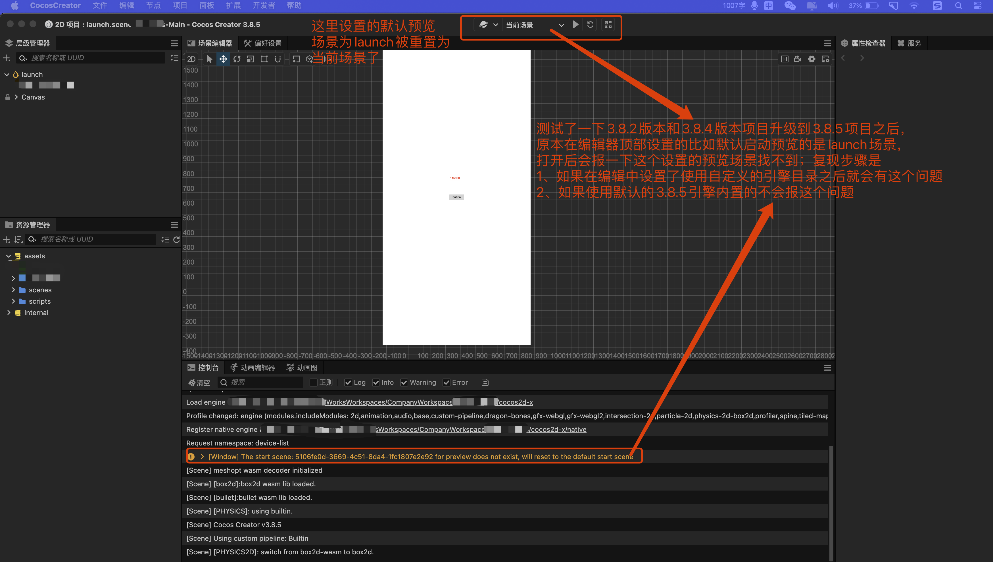Select the move transform tool
Image resolution: width=993 pixels, height=562 pixels.
223,59
